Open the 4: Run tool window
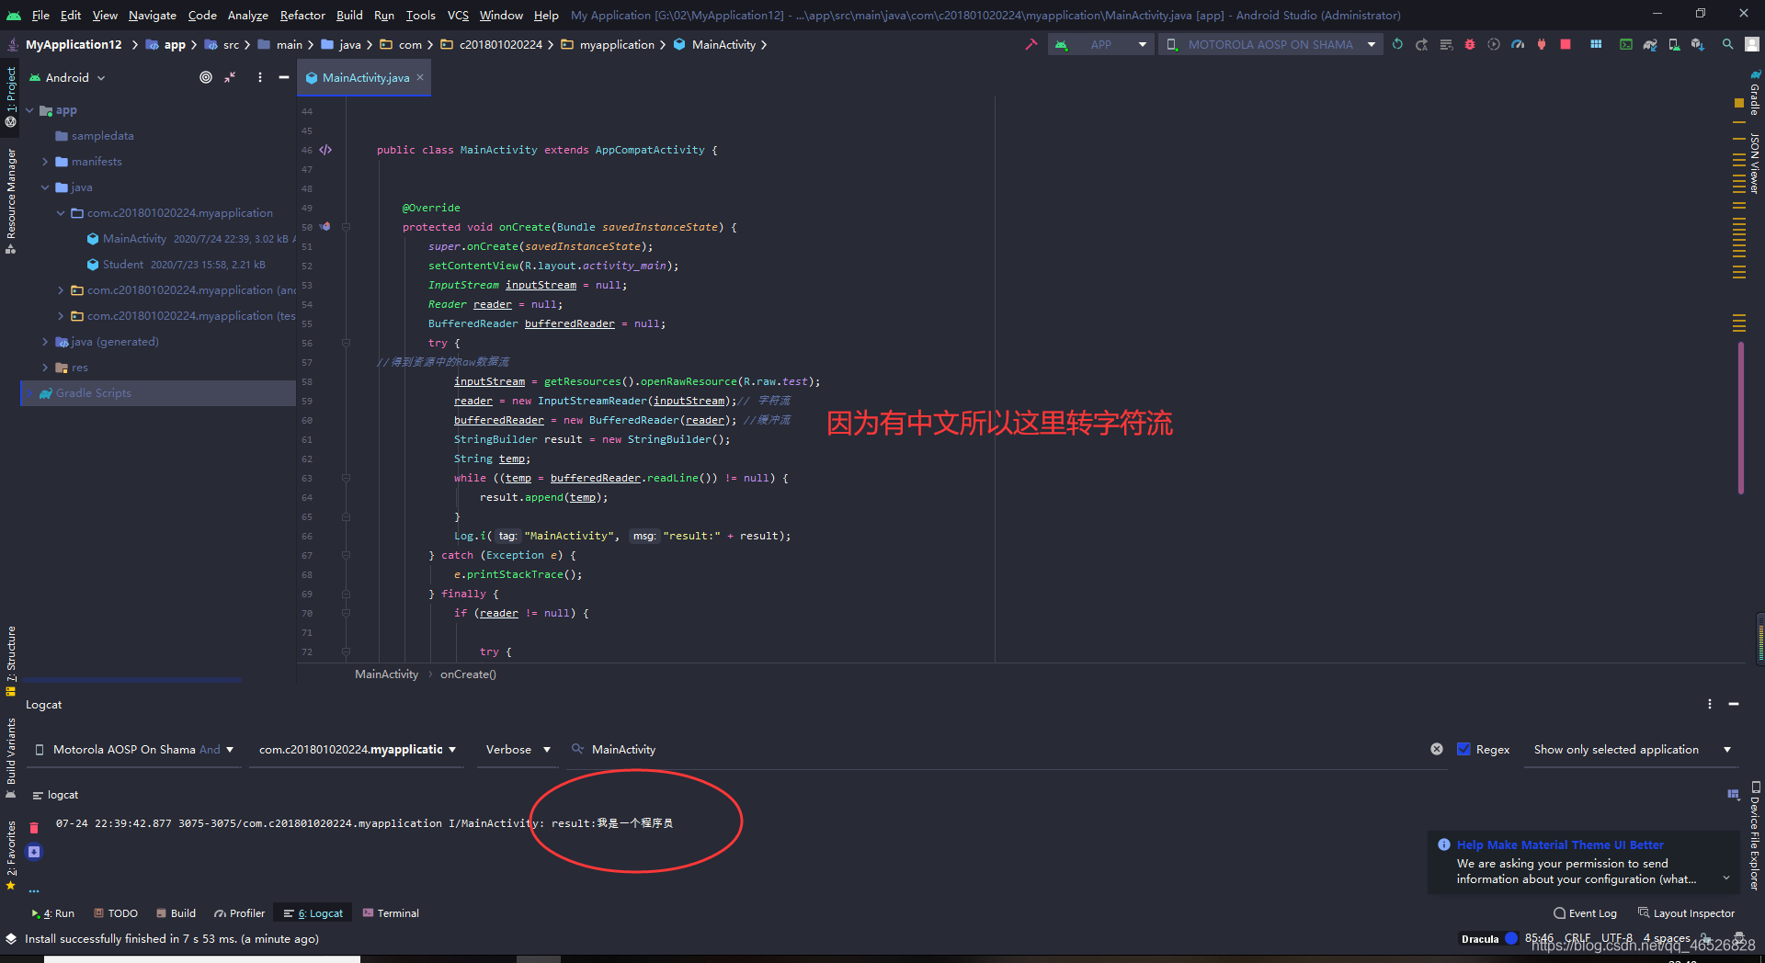This screenshot has height=963, width=1765. [x=52, y=912]
